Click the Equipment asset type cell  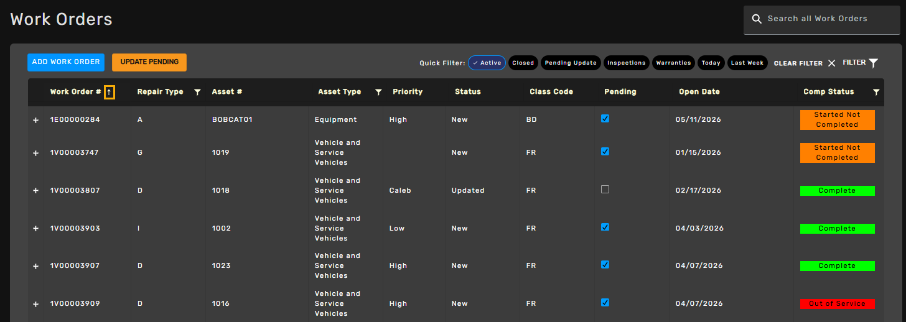336,120
